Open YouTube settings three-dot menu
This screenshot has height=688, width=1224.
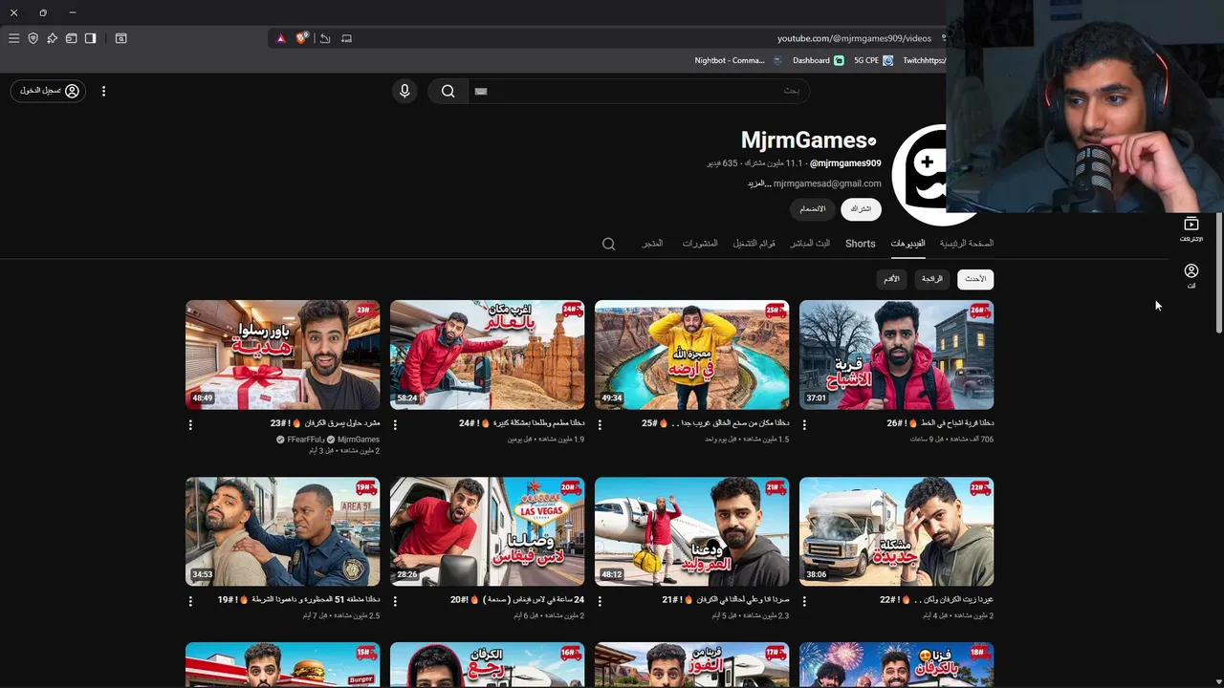tap(104, 91)
